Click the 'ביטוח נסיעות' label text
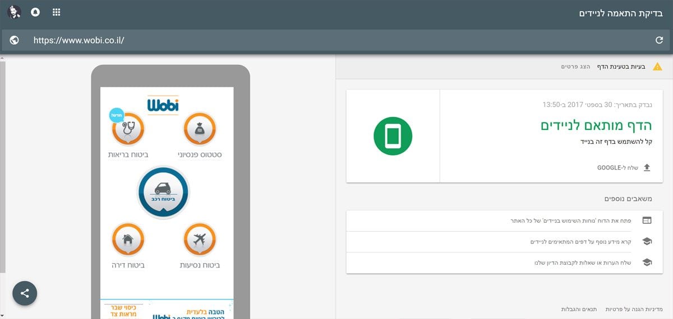The width and height of the screenshot is (673, 319). pos(200,265)
